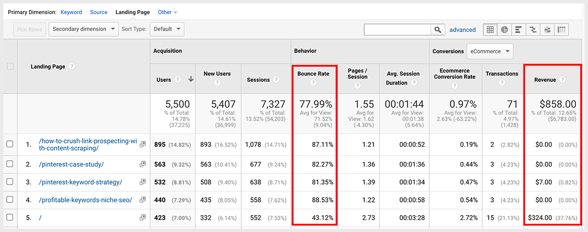Image resolution: width=588 pixels, height=232 pixels.
Task: Select the Performance bar view icon
Action: pos(519,30)
